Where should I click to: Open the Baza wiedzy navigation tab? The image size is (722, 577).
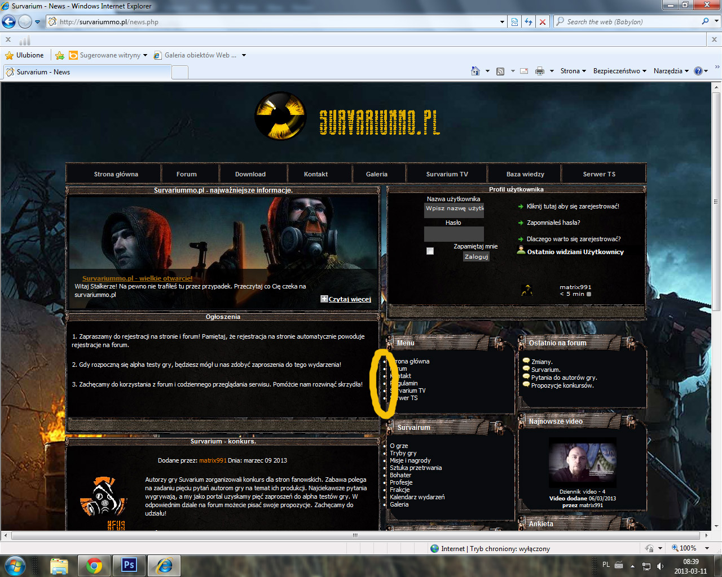tap(525, 174)
